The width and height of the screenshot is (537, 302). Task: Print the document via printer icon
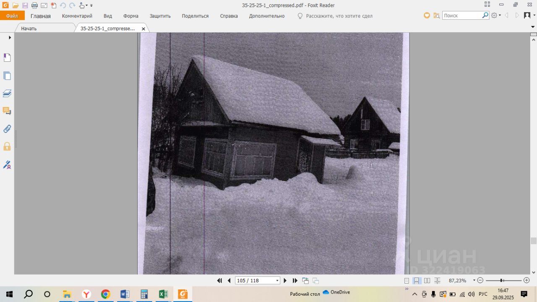point(34,5)
